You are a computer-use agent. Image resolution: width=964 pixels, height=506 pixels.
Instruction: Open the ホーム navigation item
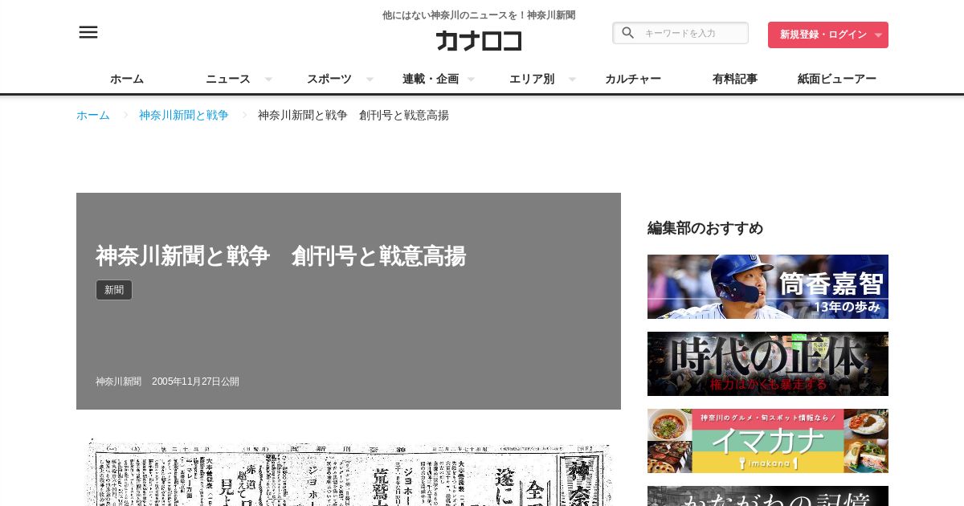point(127,79)
